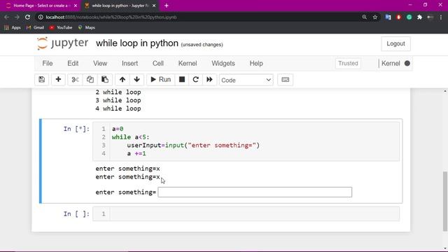Close the Home Page browser tab
Screen dimensions: 448x252
(76, 6)
